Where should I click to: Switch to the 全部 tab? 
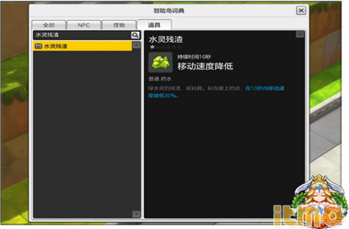49,25
